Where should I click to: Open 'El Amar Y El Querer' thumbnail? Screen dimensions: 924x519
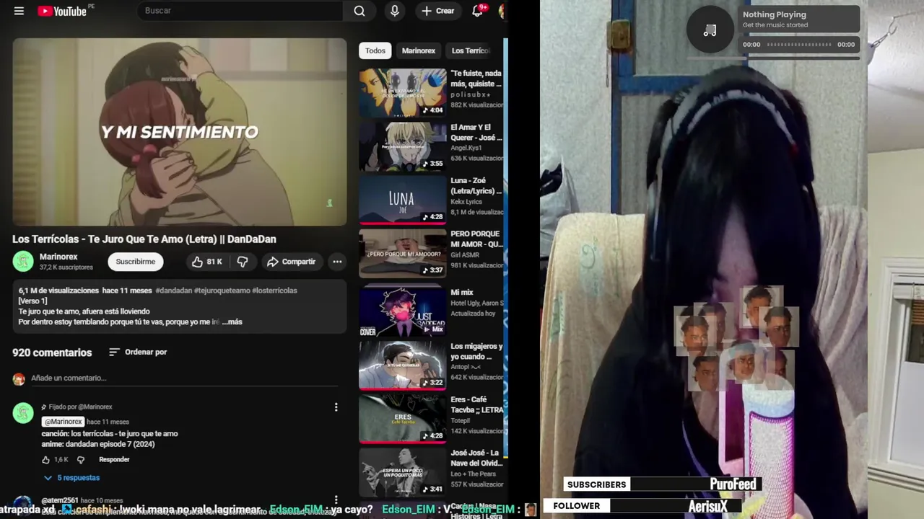point(403,146)
